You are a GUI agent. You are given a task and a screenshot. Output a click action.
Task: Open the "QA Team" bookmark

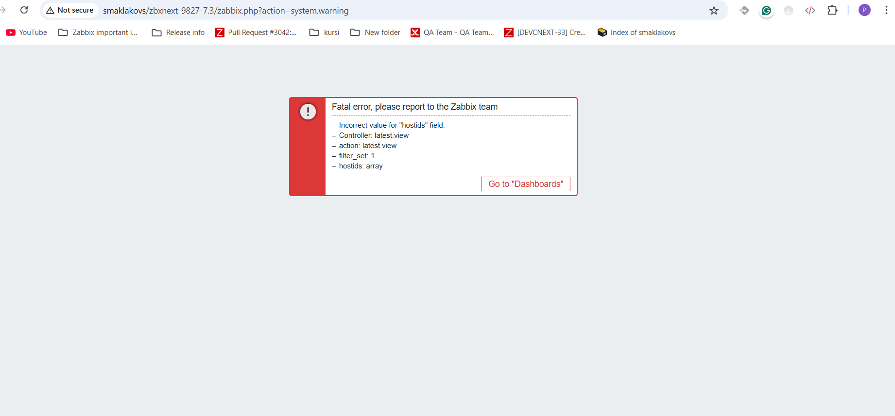point(452,33)
